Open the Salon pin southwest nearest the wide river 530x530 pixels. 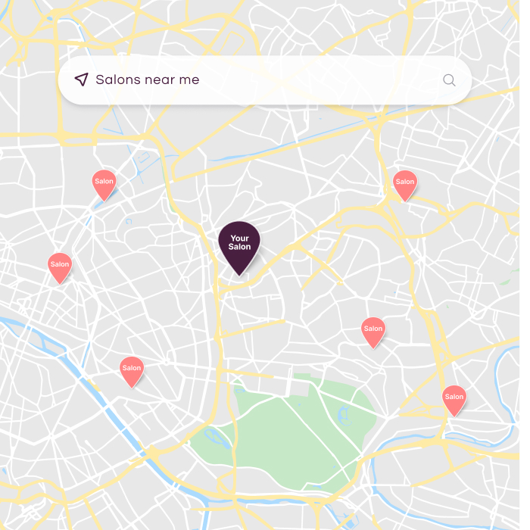[132, 373]
